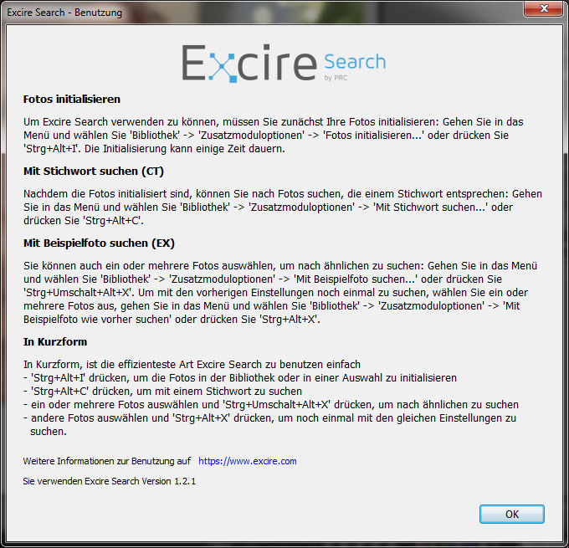Click the 'Mit Beispielfoto suchen (EX)' heading
569x548 pixels.
tap(99, 243)
